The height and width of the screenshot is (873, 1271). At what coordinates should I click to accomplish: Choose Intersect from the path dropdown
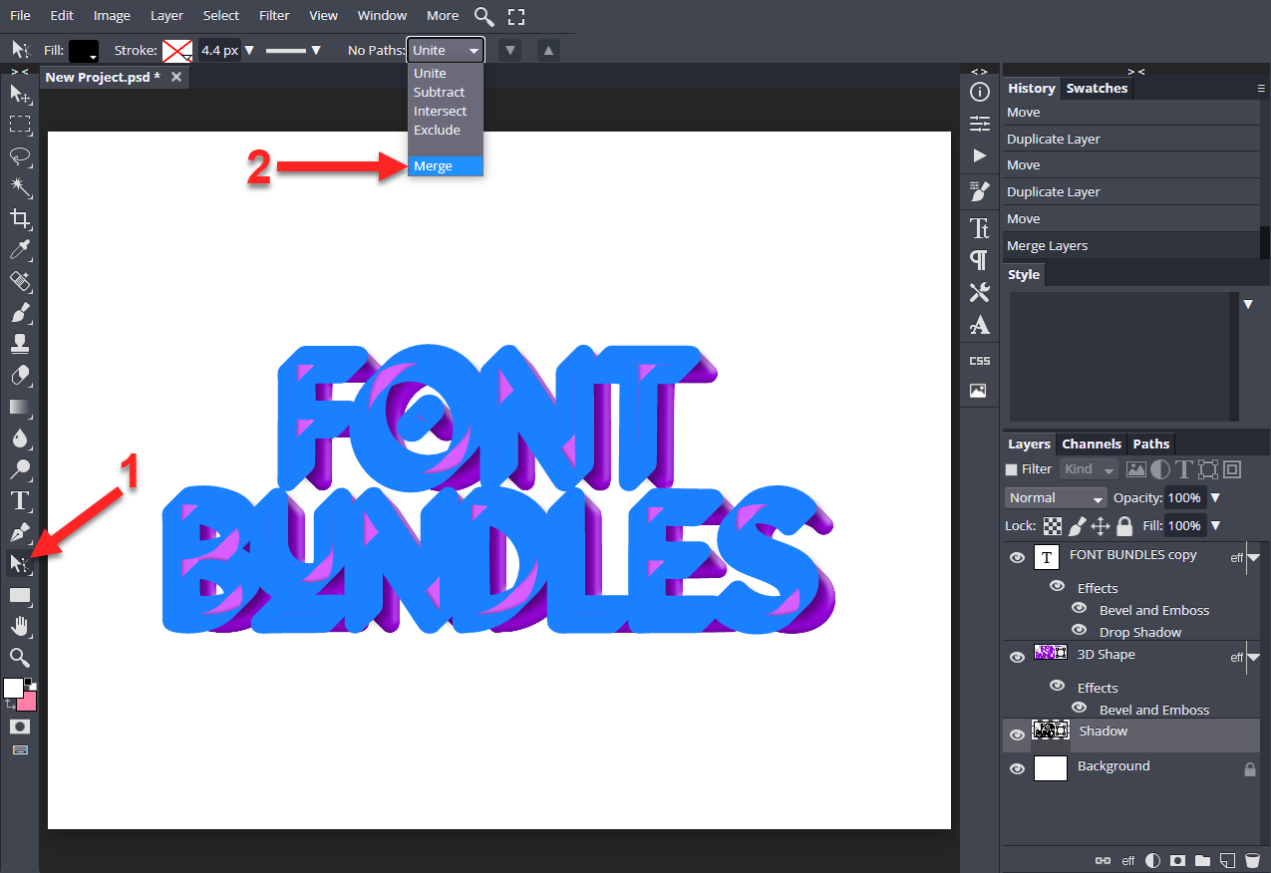(x=446, y=111)
